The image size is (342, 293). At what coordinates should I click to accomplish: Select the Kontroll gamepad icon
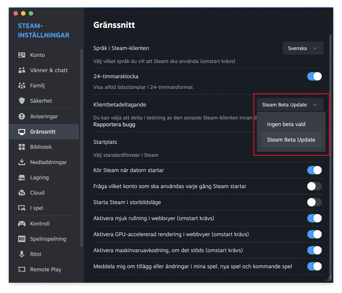(22, 224)
